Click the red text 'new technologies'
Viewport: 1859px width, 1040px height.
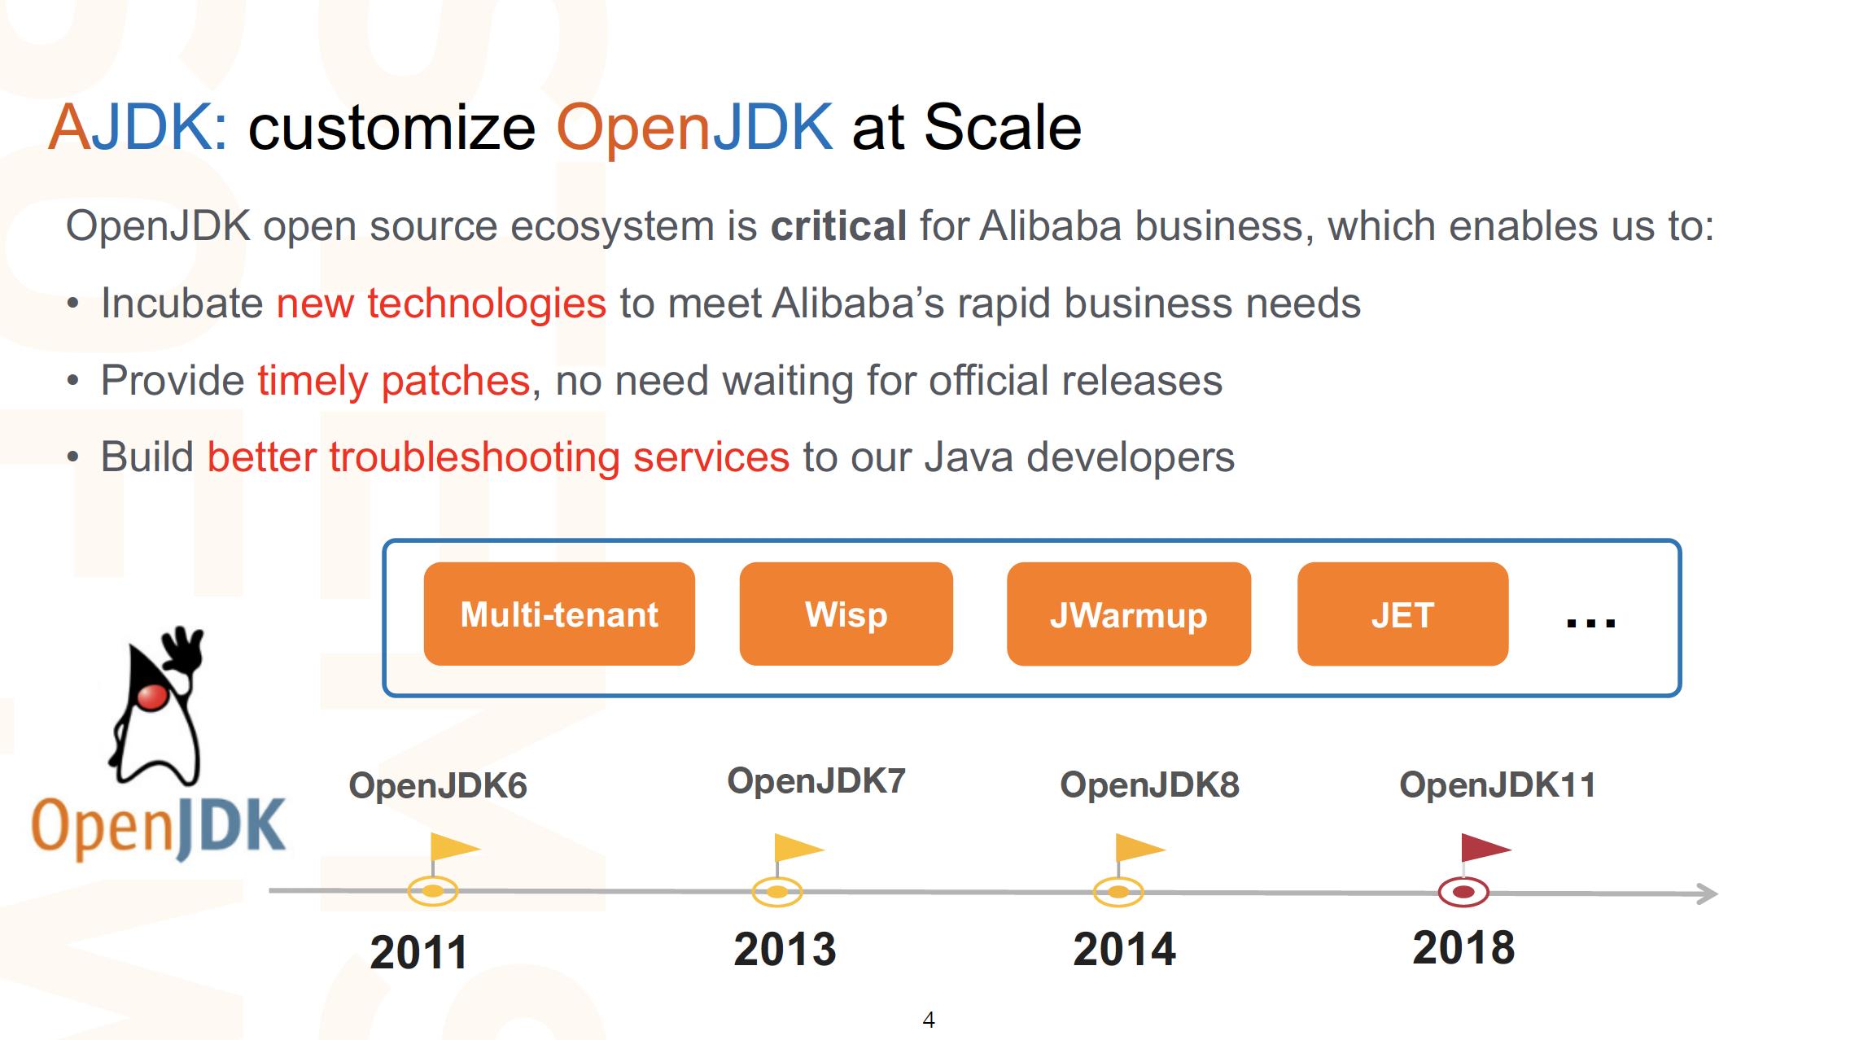[441, 304]
